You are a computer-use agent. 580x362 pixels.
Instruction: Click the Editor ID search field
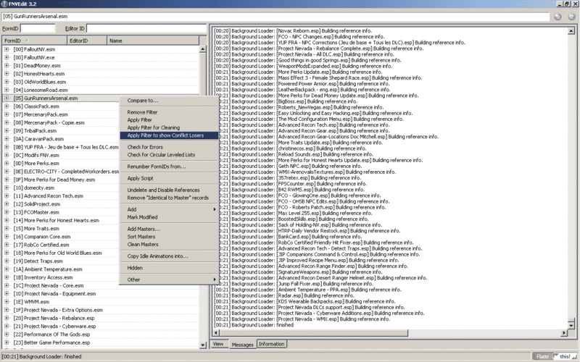point(146,28)
